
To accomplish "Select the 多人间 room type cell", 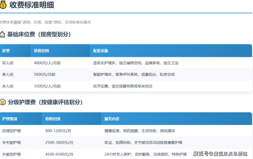I will click(8, 86).
